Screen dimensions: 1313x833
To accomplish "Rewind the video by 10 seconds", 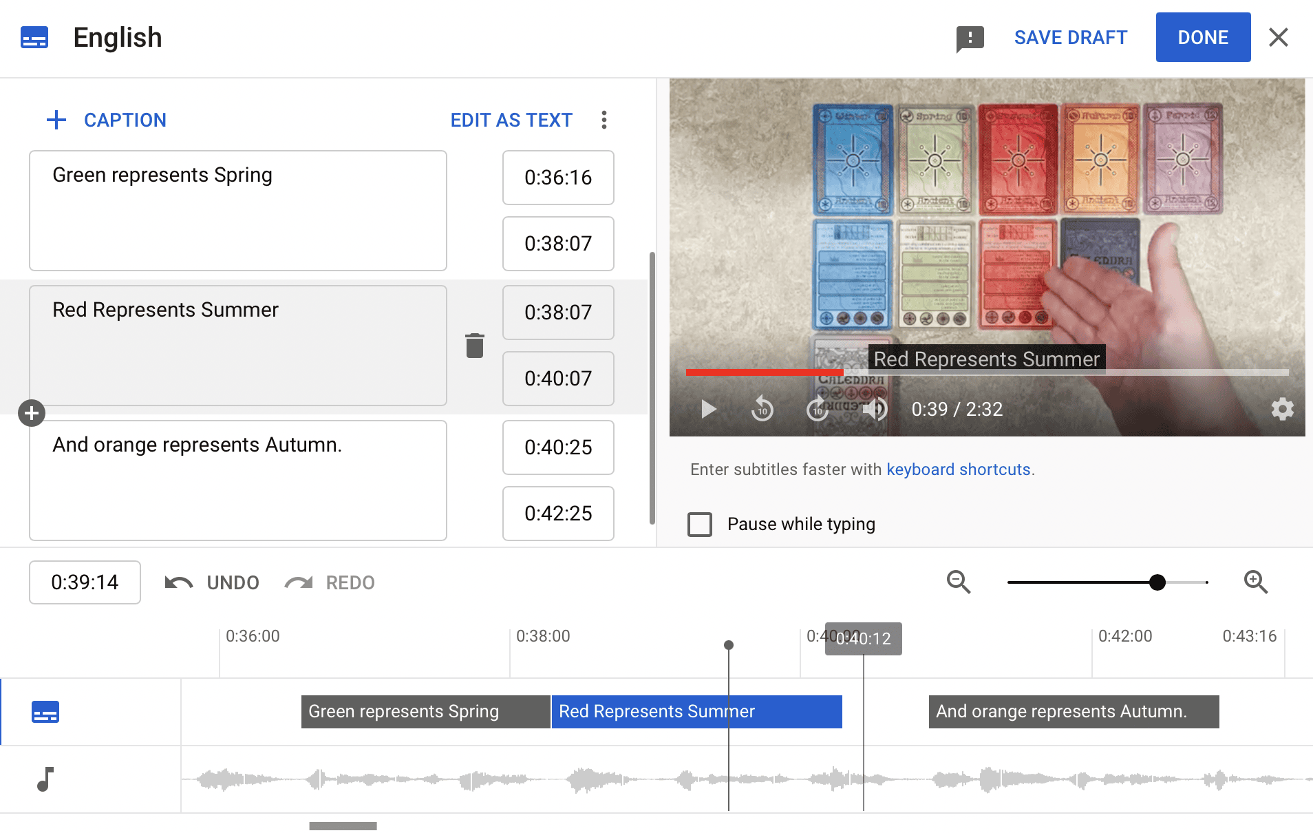I will [762, 409].
